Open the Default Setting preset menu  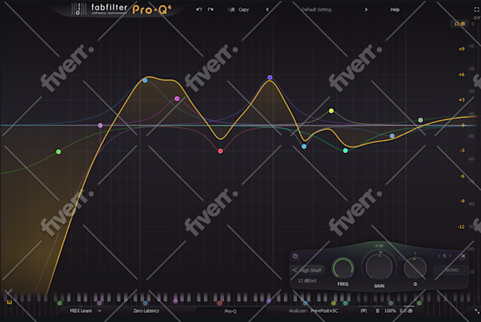pos(316,9)
